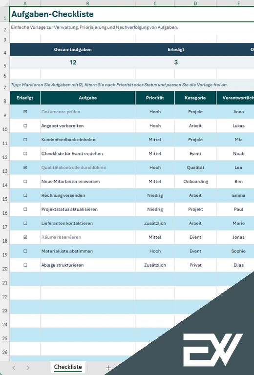Add a new sheet with plus icon
This screenshot has height=375, width=254.
point(108,368)
